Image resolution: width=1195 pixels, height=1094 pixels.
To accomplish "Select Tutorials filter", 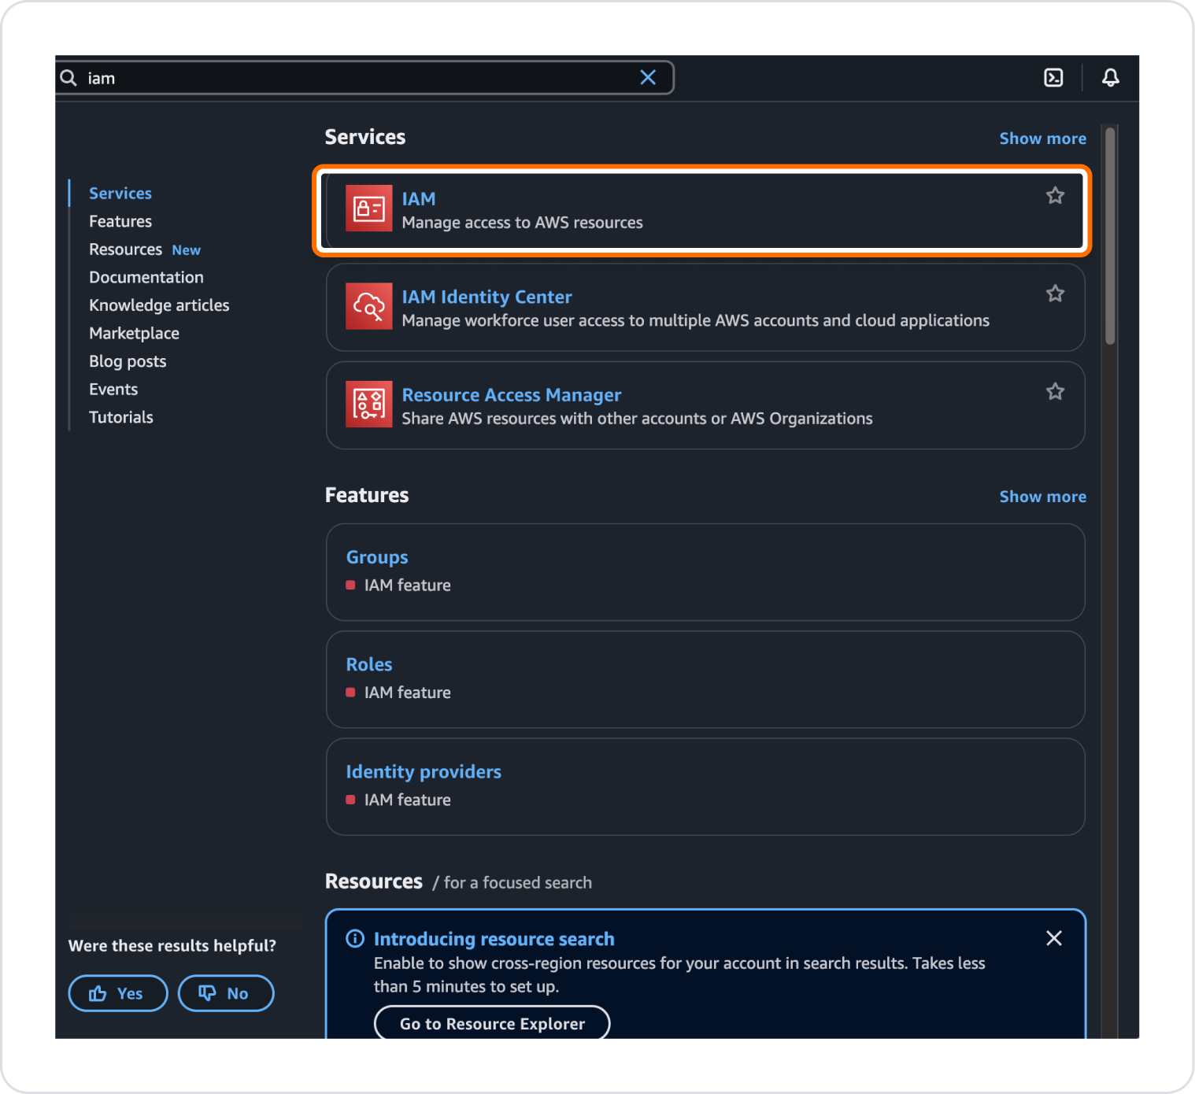I will (121, 417).
